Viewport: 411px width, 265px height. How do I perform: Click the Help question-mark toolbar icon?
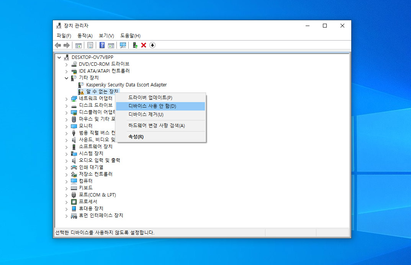click(x=102, y=45)
